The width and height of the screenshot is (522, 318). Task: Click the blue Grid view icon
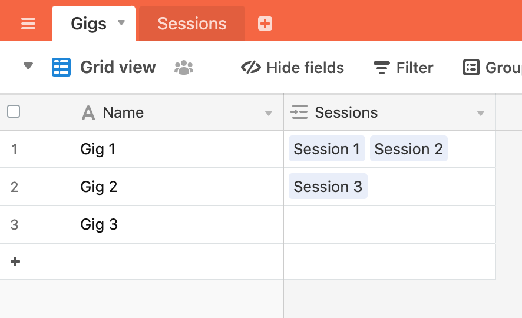[61, 67]
